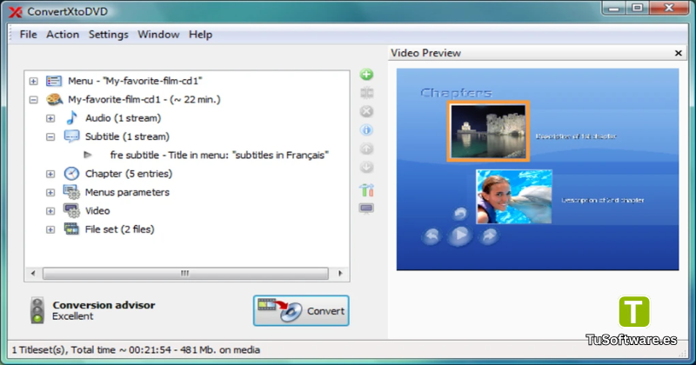Click the horizontal scrollbar thumb in tree
Image resolution: width=696 pixels, height=365 pixels.
[185, 273]
